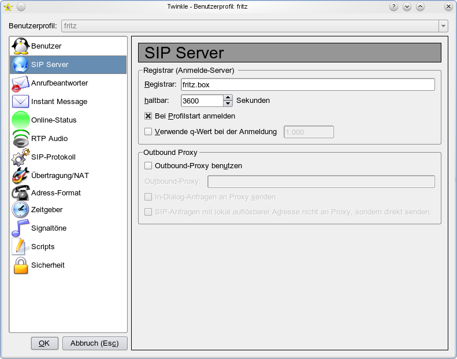Click the window shade-down arrow in title bar
Screen dimensions: 457x359
point(407,7)
